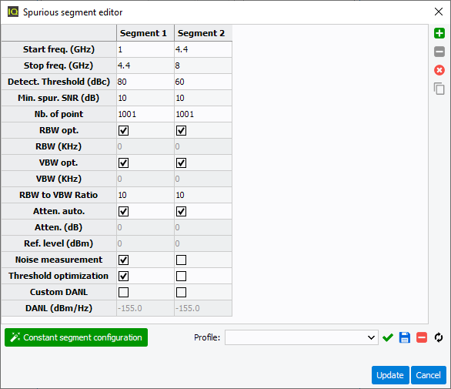
Task: Enable Noise measurement for Segment 2
Action: 181,260
